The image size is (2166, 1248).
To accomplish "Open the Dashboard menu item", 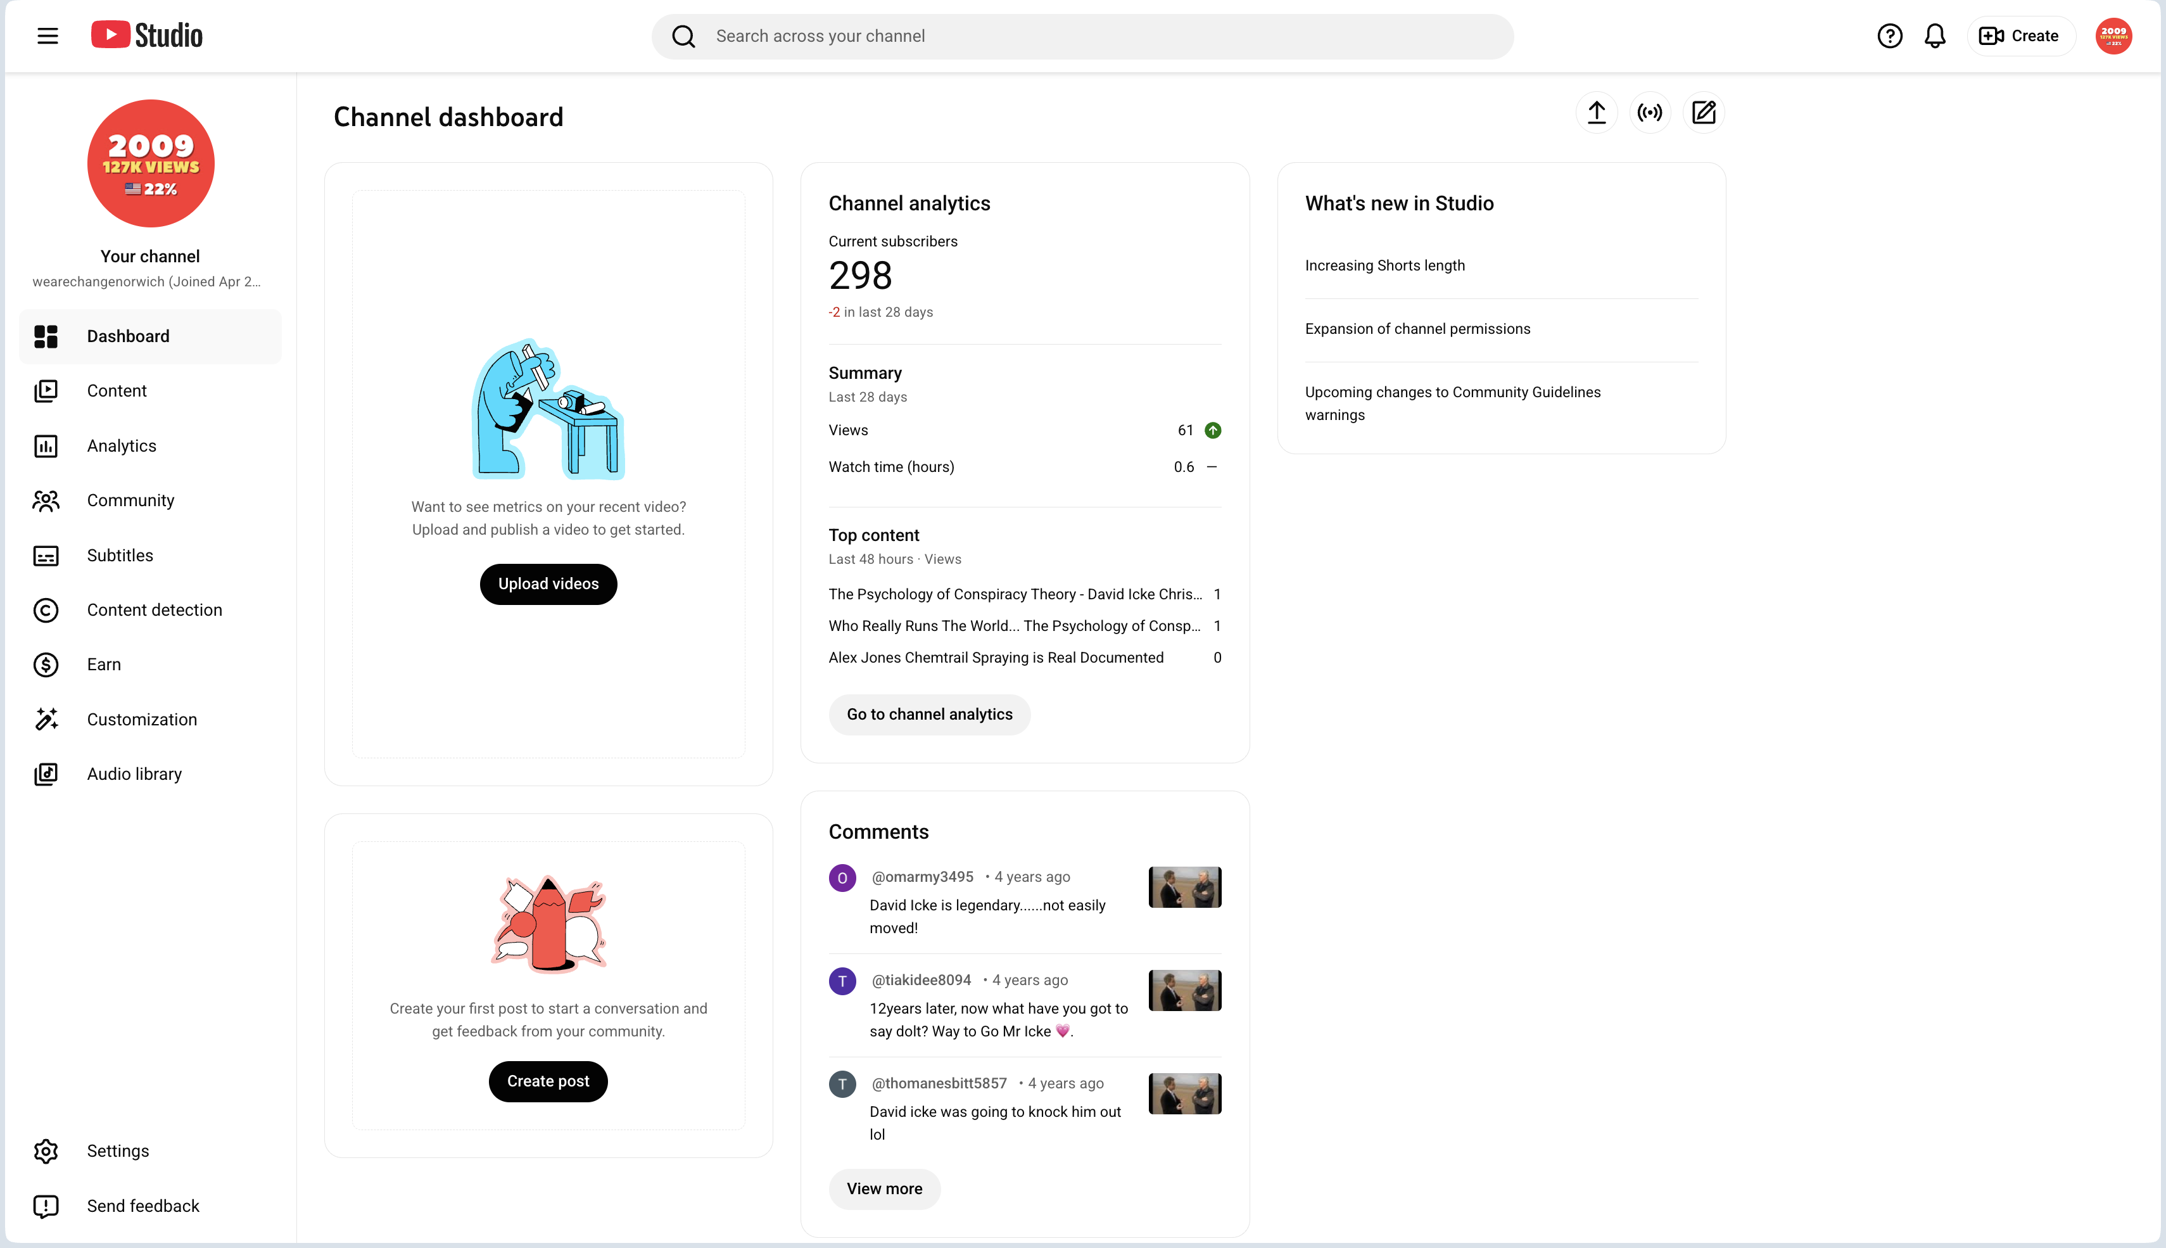I will [150, 337].
